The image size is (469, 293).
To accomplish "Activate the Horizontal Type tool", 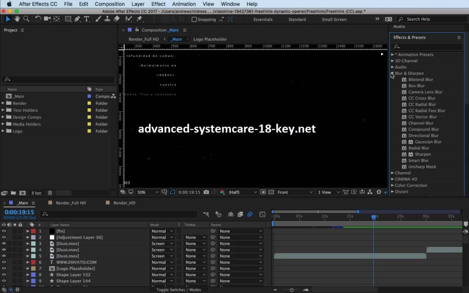I will pos(87,19).
